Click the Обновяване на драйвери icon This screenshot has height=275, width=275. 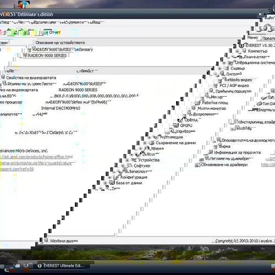(x=197, y=164)
